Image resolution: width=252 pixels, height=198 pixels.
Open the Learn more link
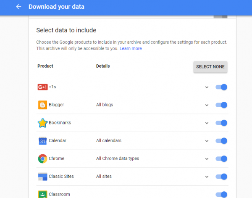[131, 48]
